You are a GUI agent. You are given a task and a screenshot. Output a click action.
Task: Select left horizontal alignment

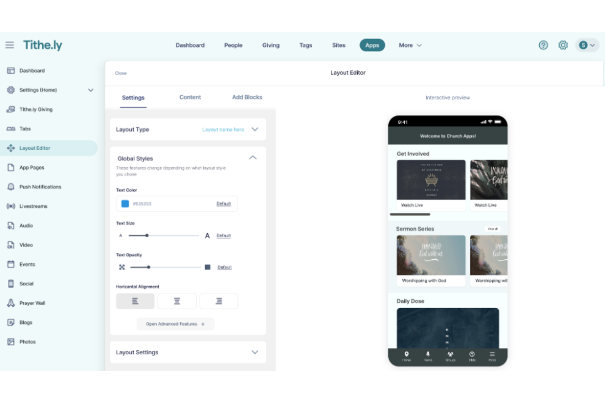click(135, 301)
